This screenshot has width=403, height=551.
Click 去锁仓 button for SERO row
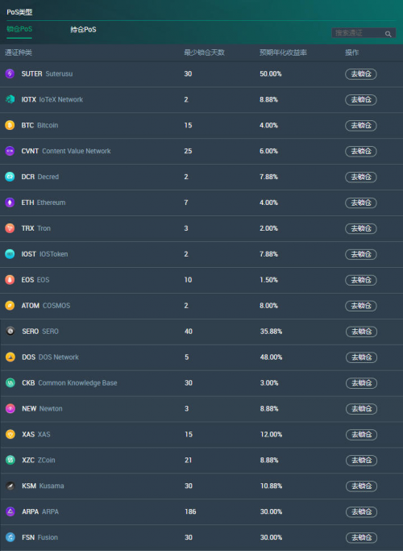362,332
